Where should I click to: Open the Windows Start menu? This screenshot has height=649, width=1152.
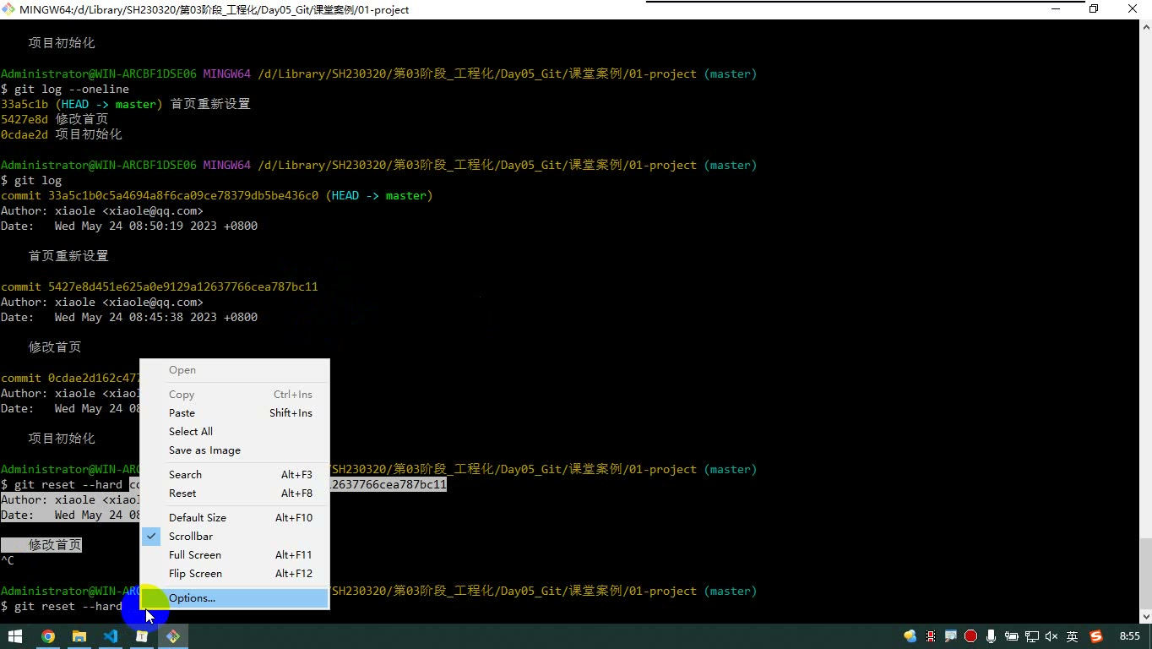15,636
